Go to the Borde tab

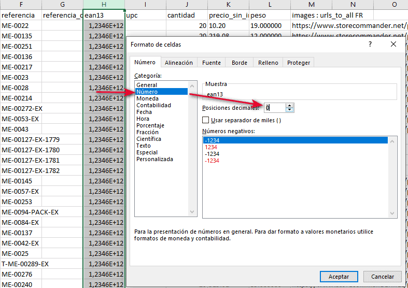[239, 63]
